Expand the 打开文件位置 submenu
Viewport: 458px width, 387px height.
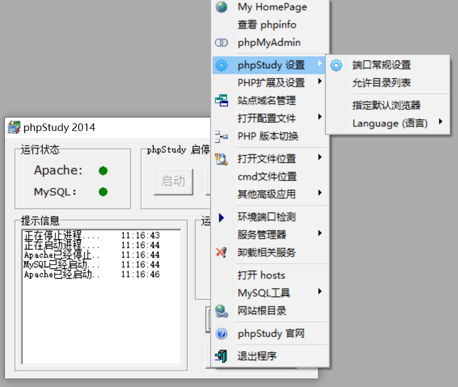pos(320,157)
